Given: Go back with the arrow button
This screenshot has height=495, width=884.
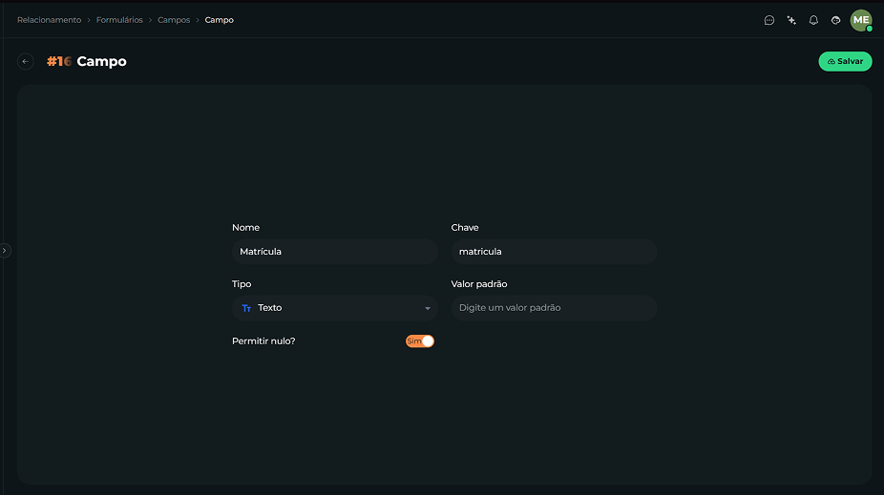Looking at the screenshot, I should tap(26, 61).
